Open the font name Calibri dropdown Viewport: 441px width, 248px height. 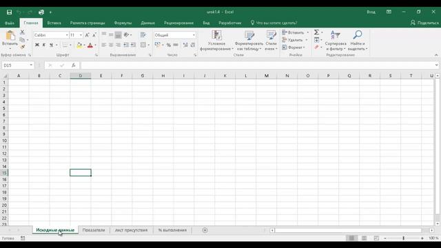tap(67, 35)
